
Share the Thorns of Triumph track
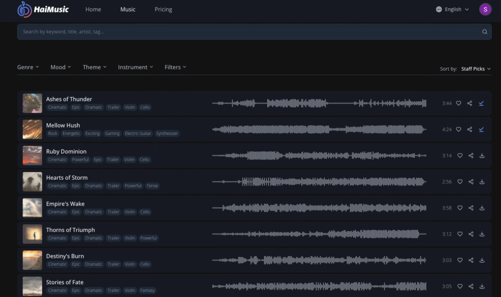(x=471, y=234)
